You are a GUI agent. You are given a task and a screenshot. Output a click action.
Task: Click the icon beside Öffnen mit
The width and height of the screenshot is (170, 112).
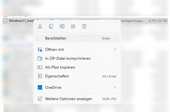40,50
